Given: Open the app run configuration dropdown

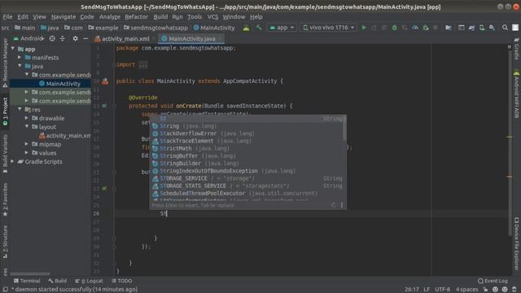Looking at the screenshot, I should coord(282,28).
